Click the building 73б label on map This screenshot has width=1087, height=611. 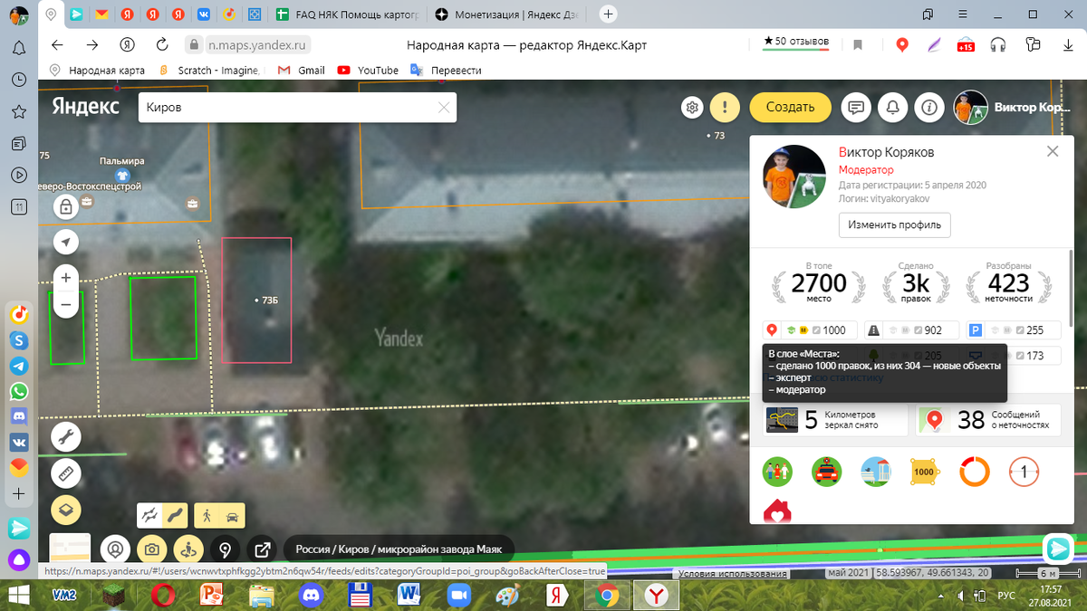coord(267,300)
